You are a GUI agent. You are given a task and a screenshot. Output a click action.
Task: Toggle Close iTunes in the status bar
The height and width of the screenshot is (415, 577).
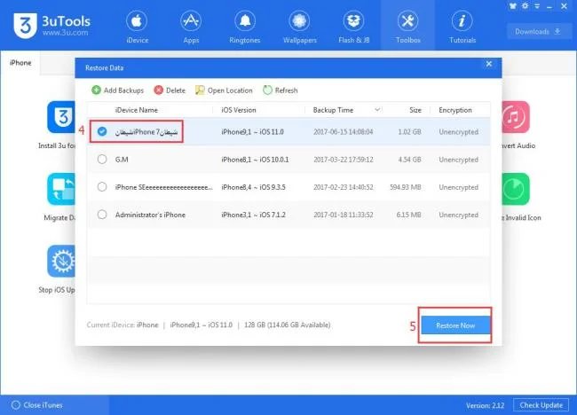click(36, 405)
